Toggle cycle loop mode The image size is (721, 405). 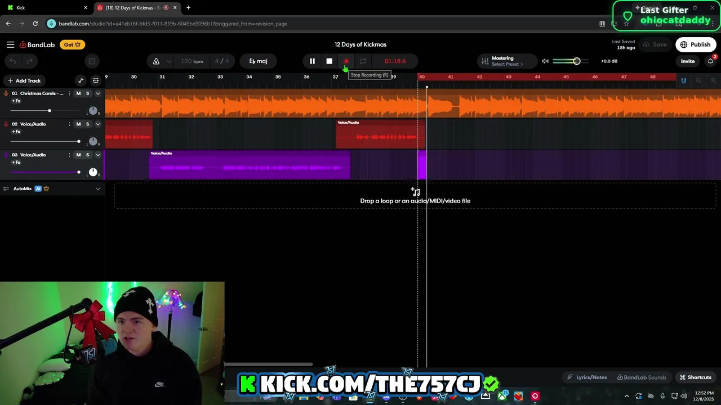[363, 61]
